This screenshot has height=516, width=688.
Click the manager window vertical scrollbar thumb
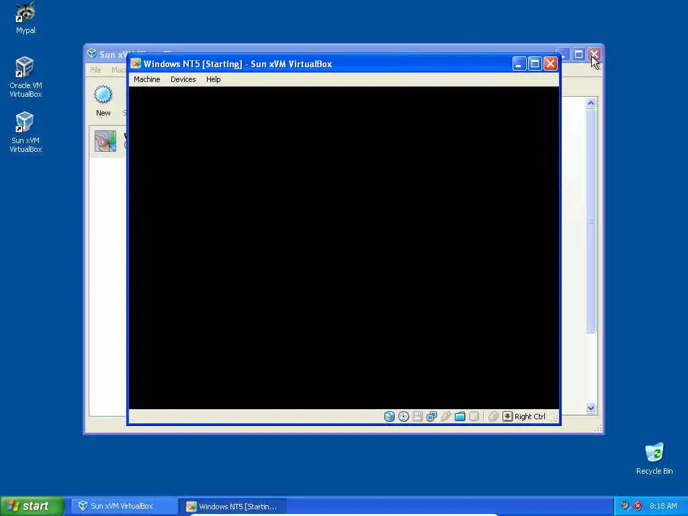coord(591,220)
